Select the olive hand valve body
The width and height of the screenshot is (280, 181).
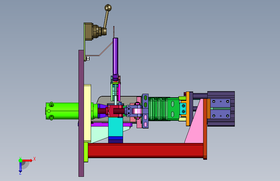point(89,32)
